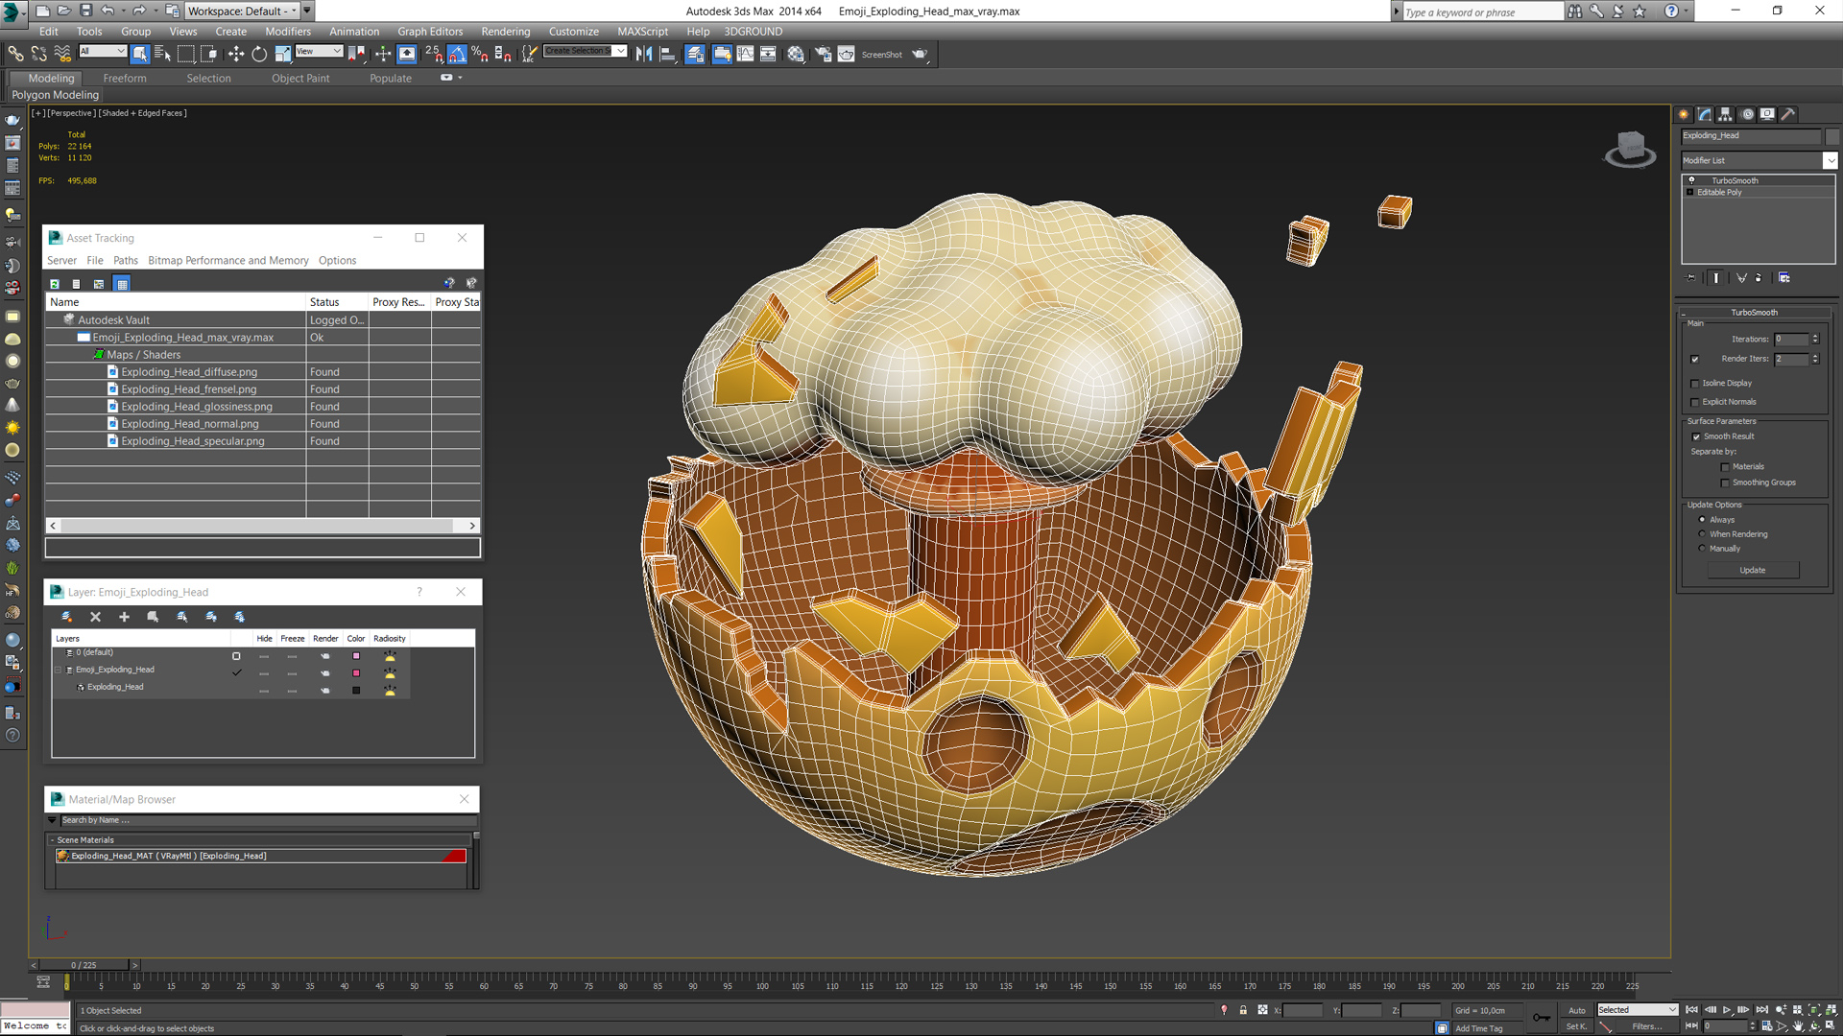
Task: Toggle the Render Iters checkbox
Action: (1695, 360)
